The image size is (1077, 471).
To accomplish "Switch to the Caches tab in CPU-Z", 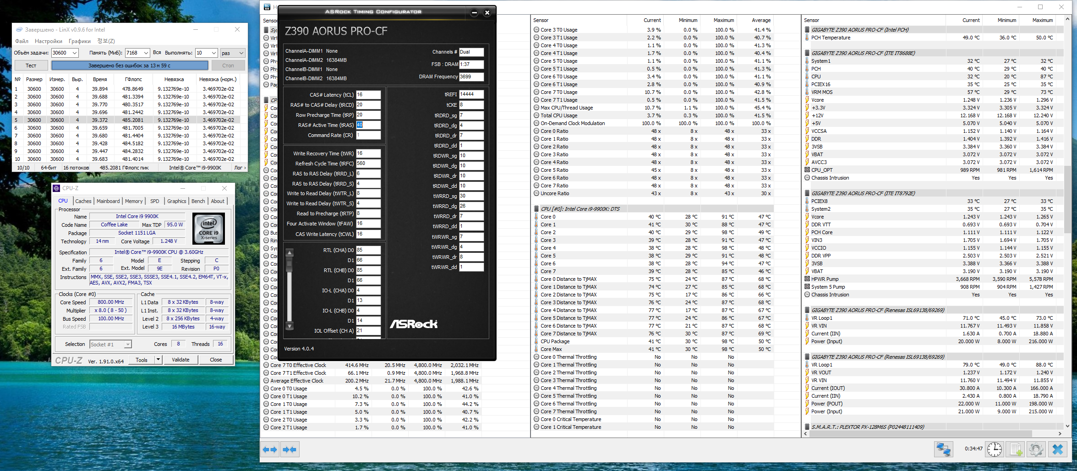I will click(83, 201).
